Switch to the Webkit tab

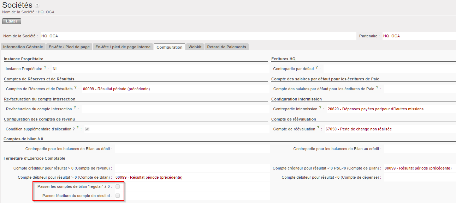click(x=195, y=47)
